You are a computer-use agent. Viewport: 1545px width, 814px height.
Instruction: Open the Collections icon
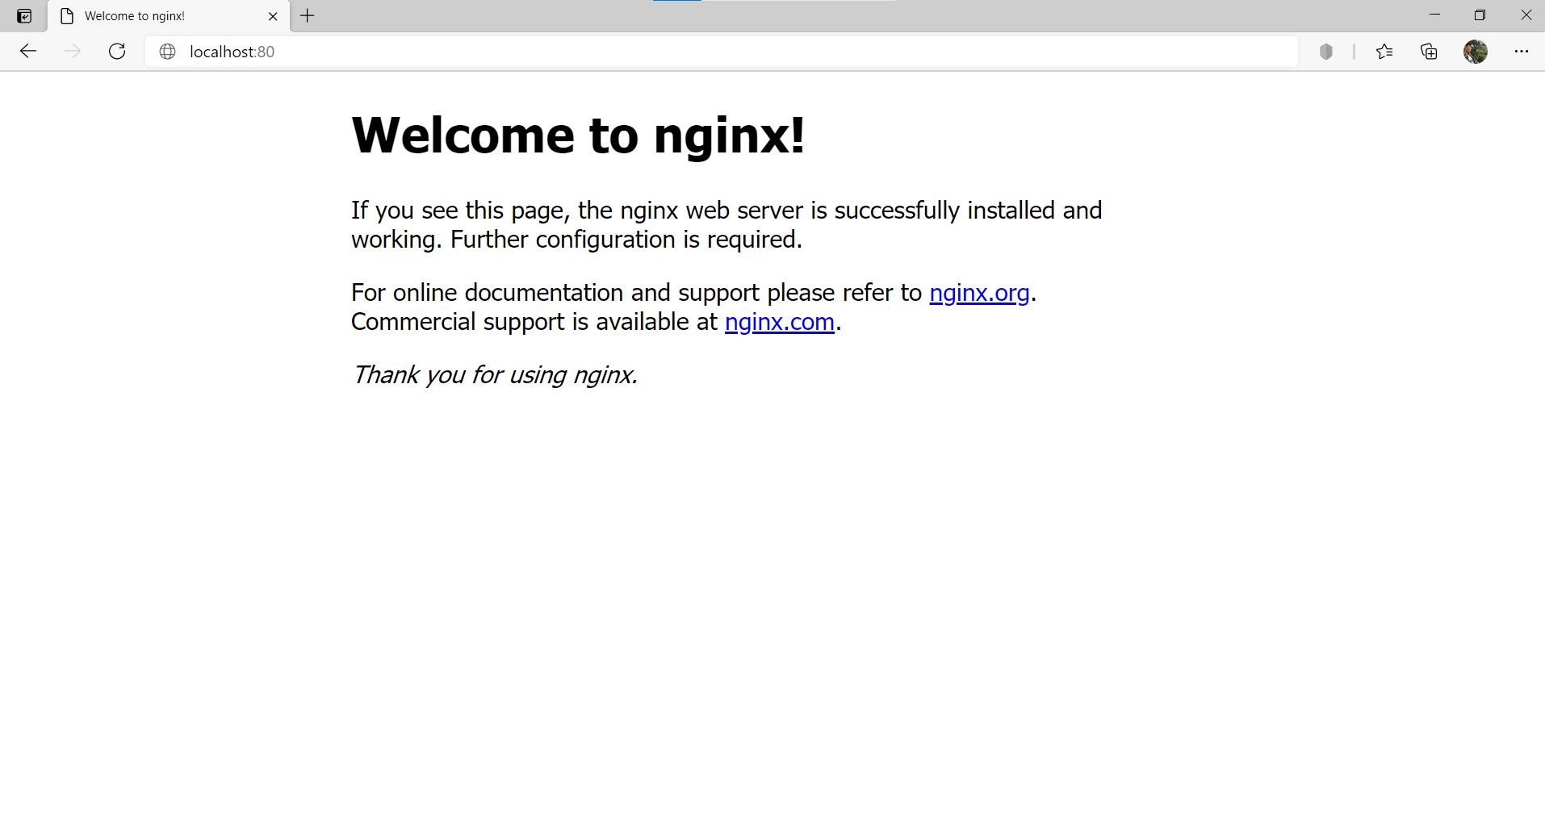tap(1430, 52)
